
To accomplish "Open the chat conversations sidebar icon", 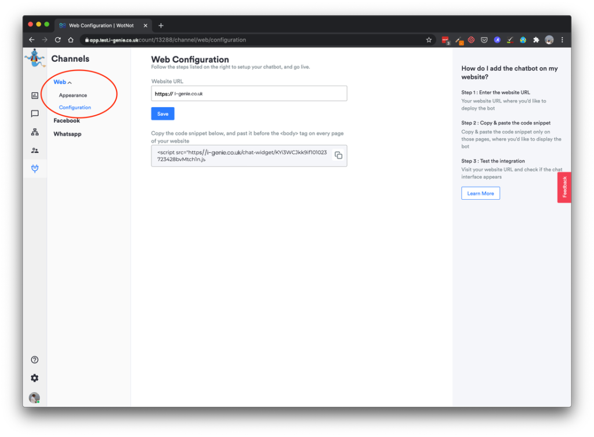I will pos(35,114).
